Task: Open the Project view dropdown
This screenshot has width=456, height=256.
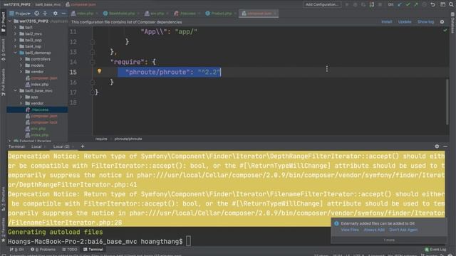Action: [x=20, y=14]
